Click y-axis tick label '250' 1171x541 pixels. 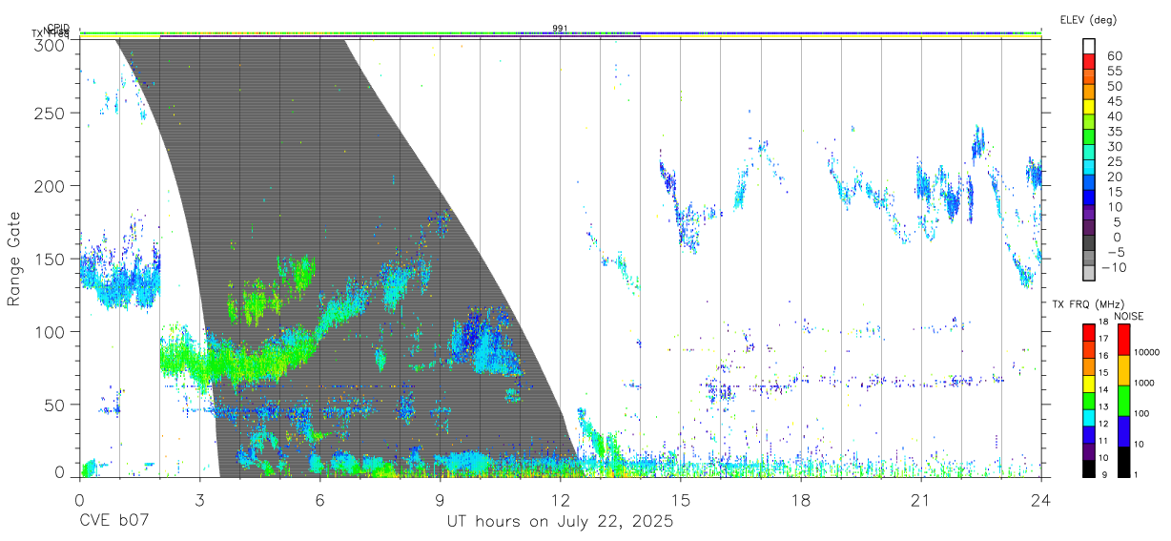(x=50, y=113)
